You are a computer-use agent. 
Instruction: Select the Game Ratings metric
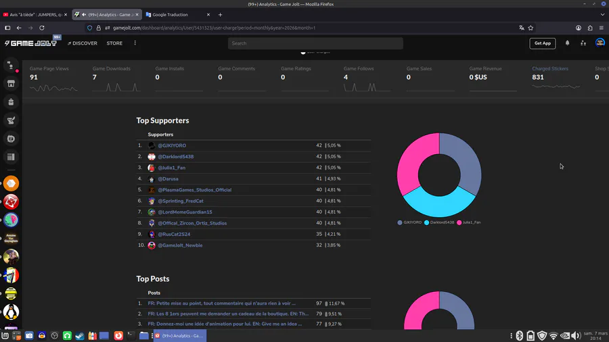(x=305, y=80)
